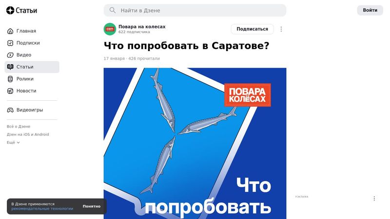This screenshot has width=390, height=219.
Task: Click the Видеоигры gamepad icon
Action: (x=10, y=110)
